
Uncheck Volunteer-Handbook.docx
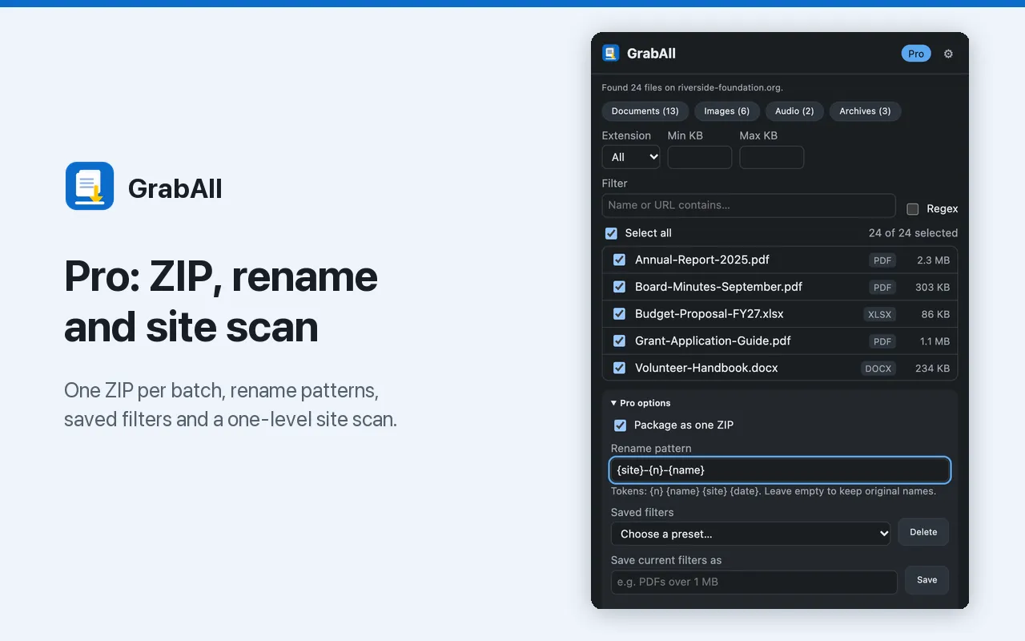(x=619, y=368)
